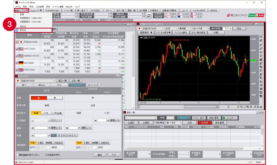Viewport: 277px width, 165px height.
Task: Open chart icon in FTSE/2023 row
Action: click(x=17, y=70)
